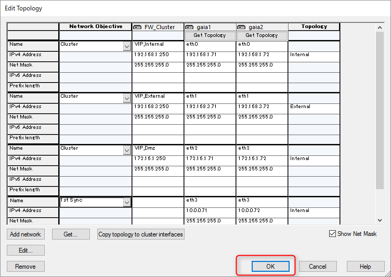Select the VIP_External name cell
The width and height of the screenshot is (391, 277).
point(158,98)
